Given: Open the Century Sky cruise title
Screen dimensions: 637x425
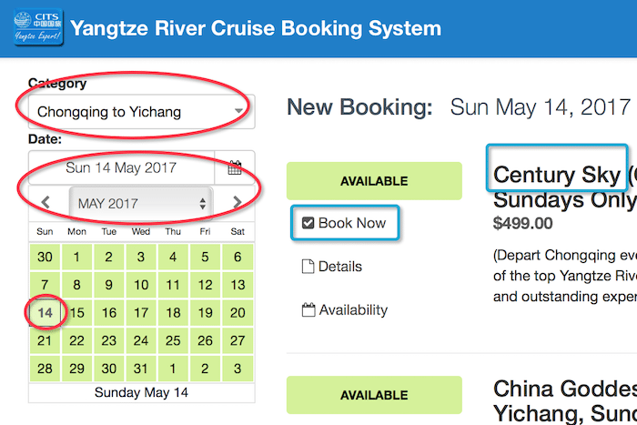Looking at the screenshot, I should tap(557, 175).
